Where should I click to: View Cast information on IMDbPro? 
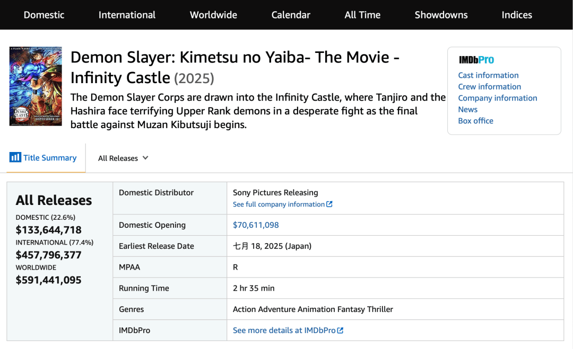click(488, 75)
